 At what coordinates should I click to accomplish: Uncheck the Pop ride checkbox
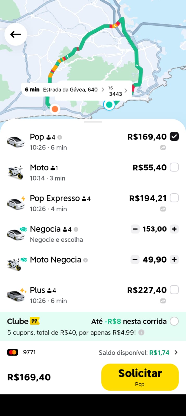pyautogui.click(x=174, y=137)
